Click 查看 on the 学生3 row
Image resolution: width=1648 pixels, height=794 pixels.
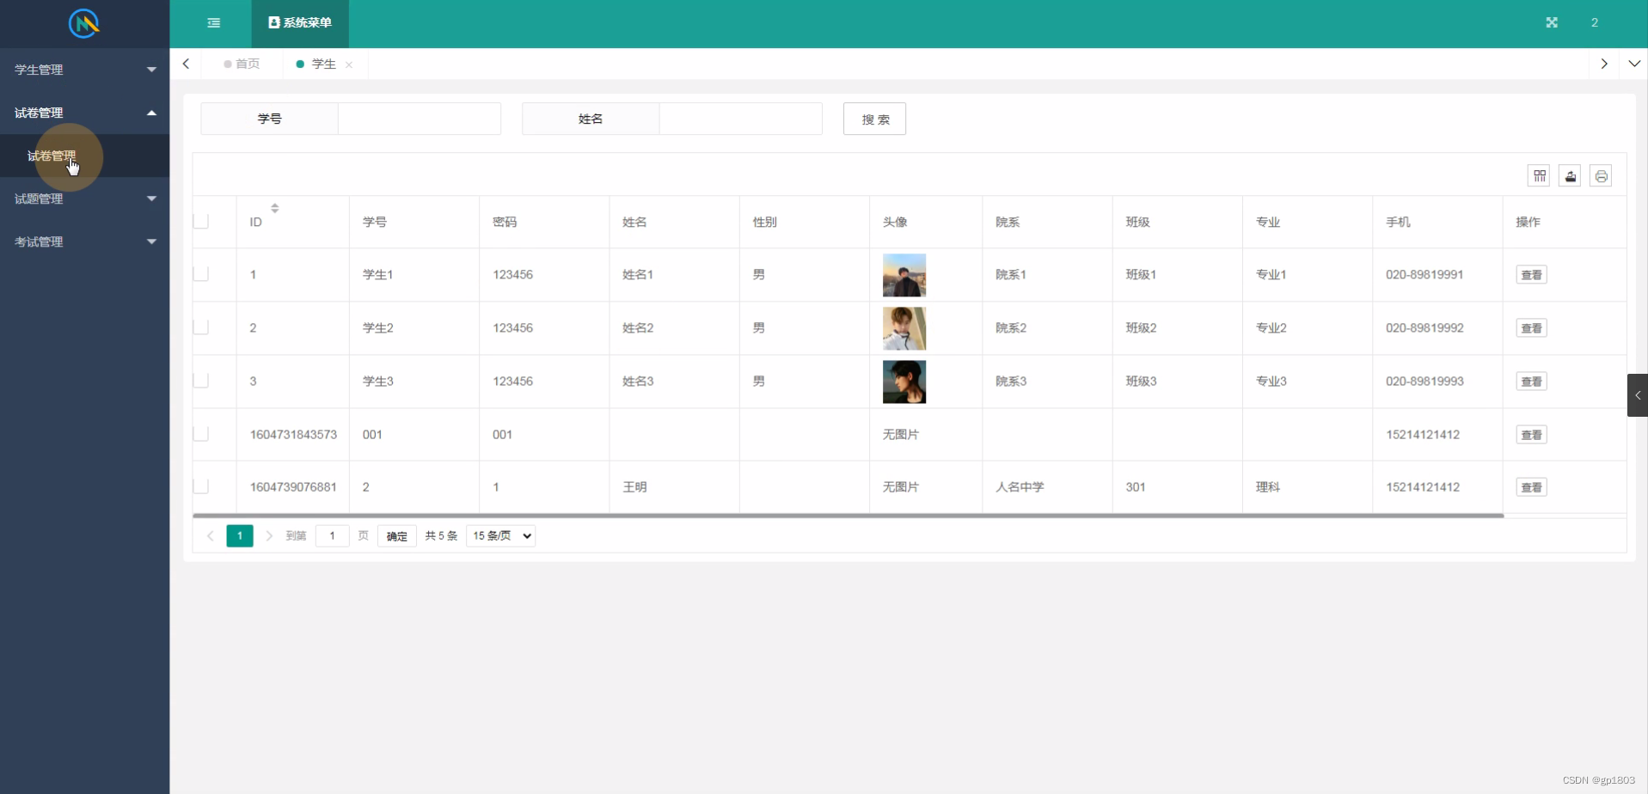point(1531,381)
